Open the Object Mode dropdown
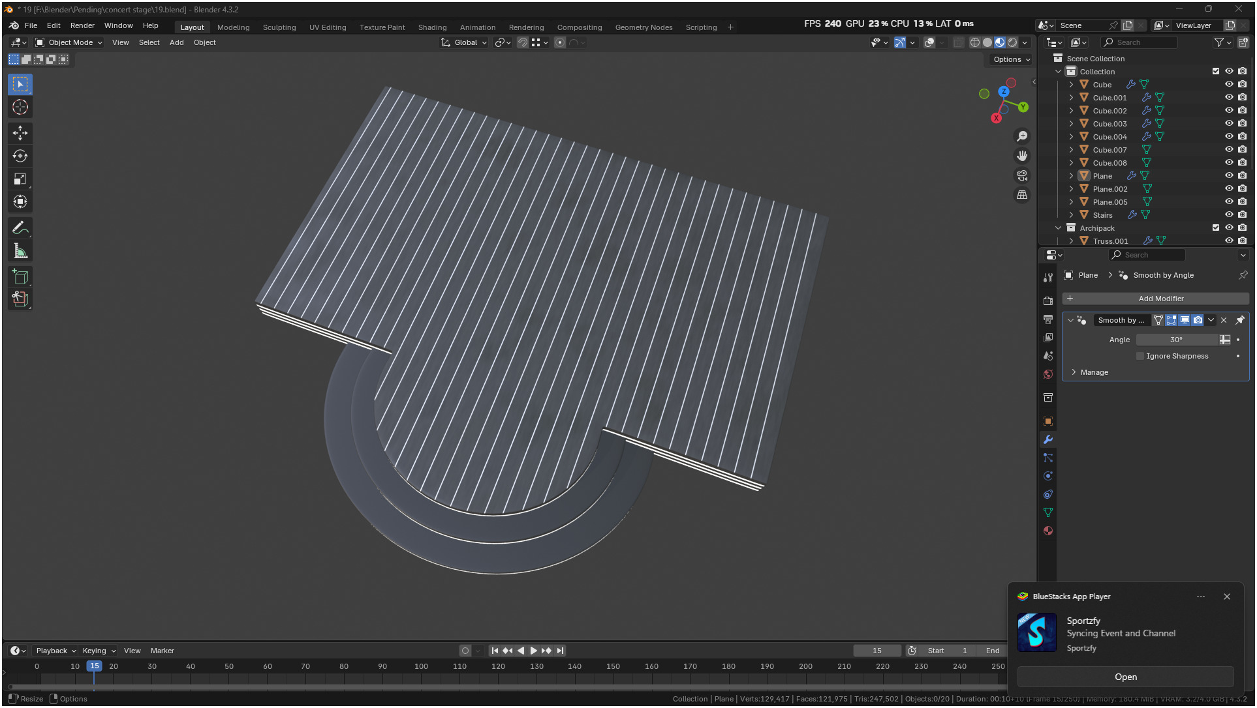Screen dimensions: 1257x708 click(69, 42)
